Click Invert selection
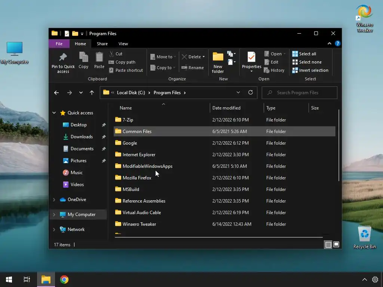Screen dimensions: 383x287 click(x=310, y=70)
